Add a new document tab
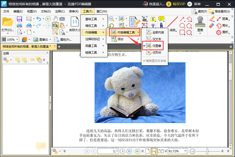Viewport: 235px width, 157px height. coord(59,47)
